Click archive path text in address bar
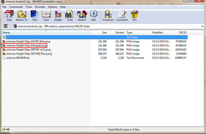 54,26
